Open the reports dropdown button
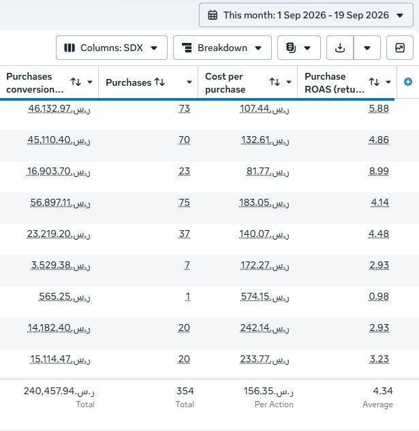Viewport: 419px width, 431px height. tap(299, 48)
